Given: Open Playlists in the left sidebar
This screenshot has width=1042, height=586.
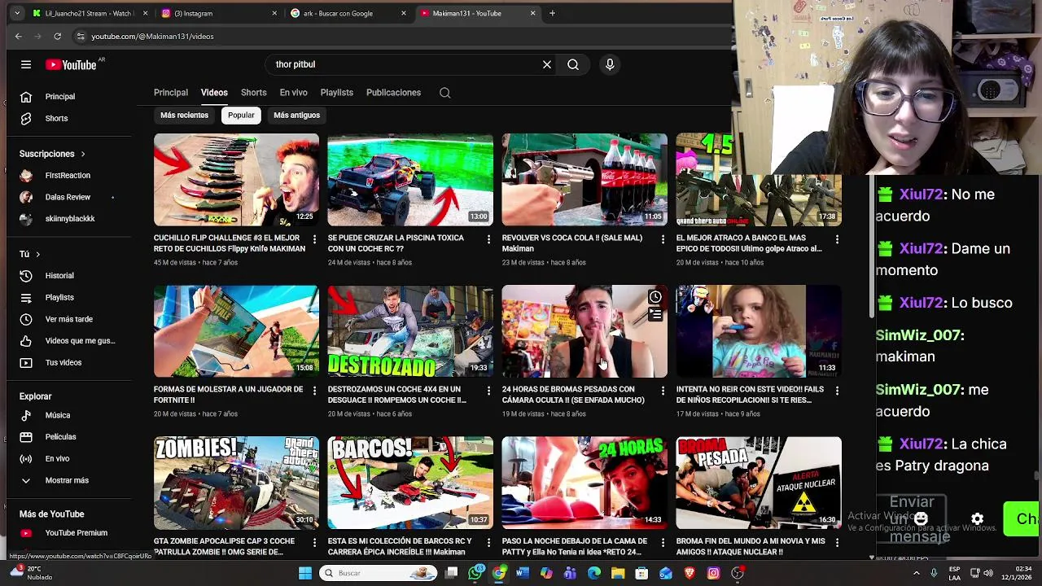Looking at the screenshot, I should (68, 297).
